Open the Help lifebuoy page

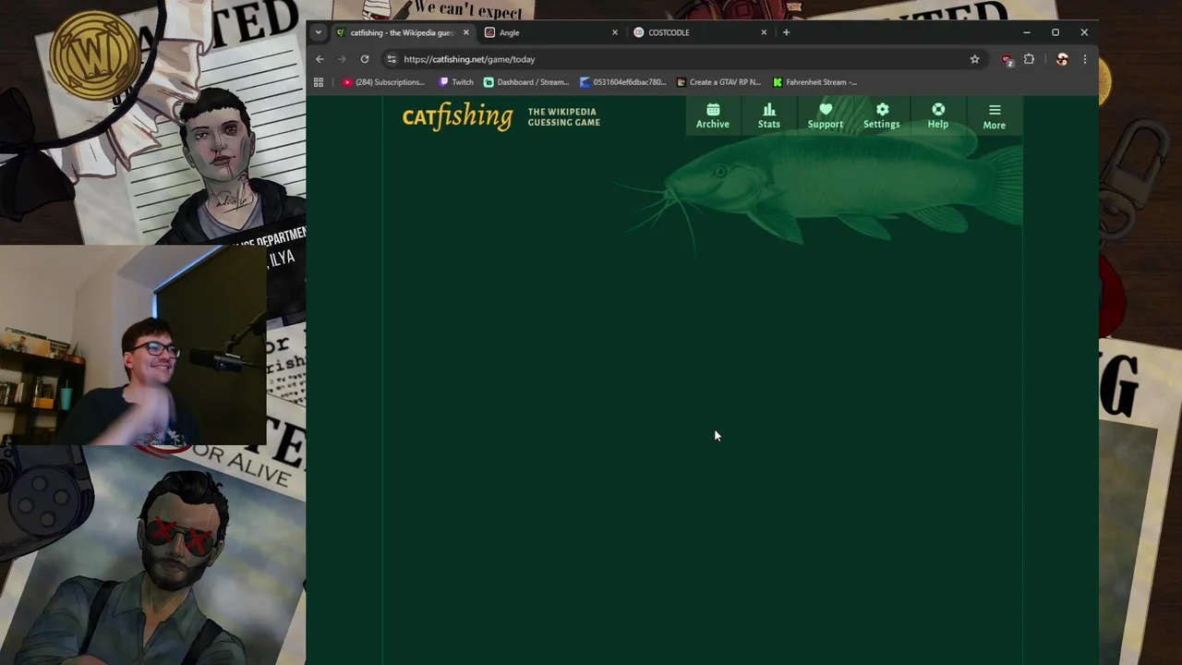[x=937, y=115]
